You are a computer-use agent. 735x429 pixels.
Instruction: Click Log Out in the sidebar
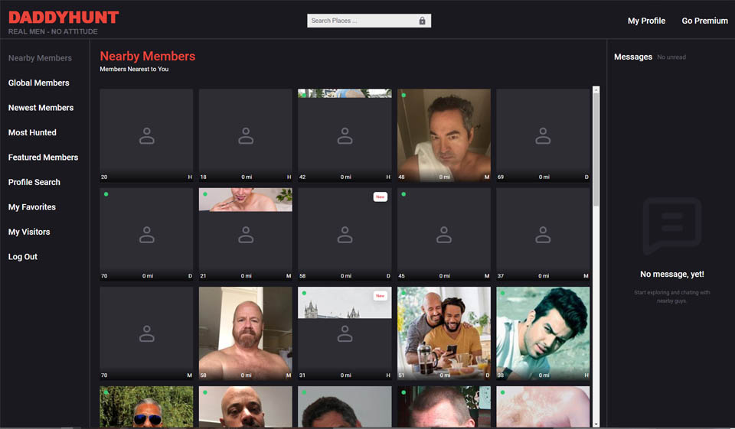click(23, 257)
